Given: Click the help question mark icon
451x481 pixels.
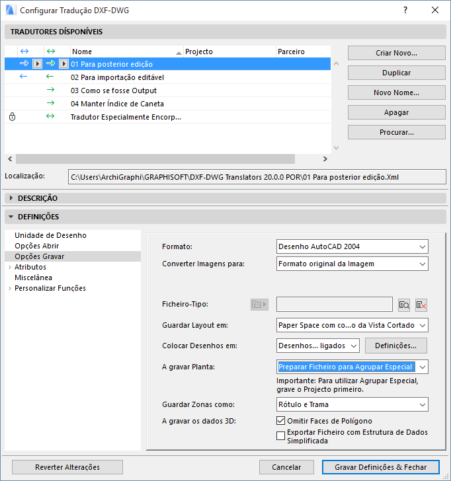Looking at the screenshot, I should (x=405, y=10).
